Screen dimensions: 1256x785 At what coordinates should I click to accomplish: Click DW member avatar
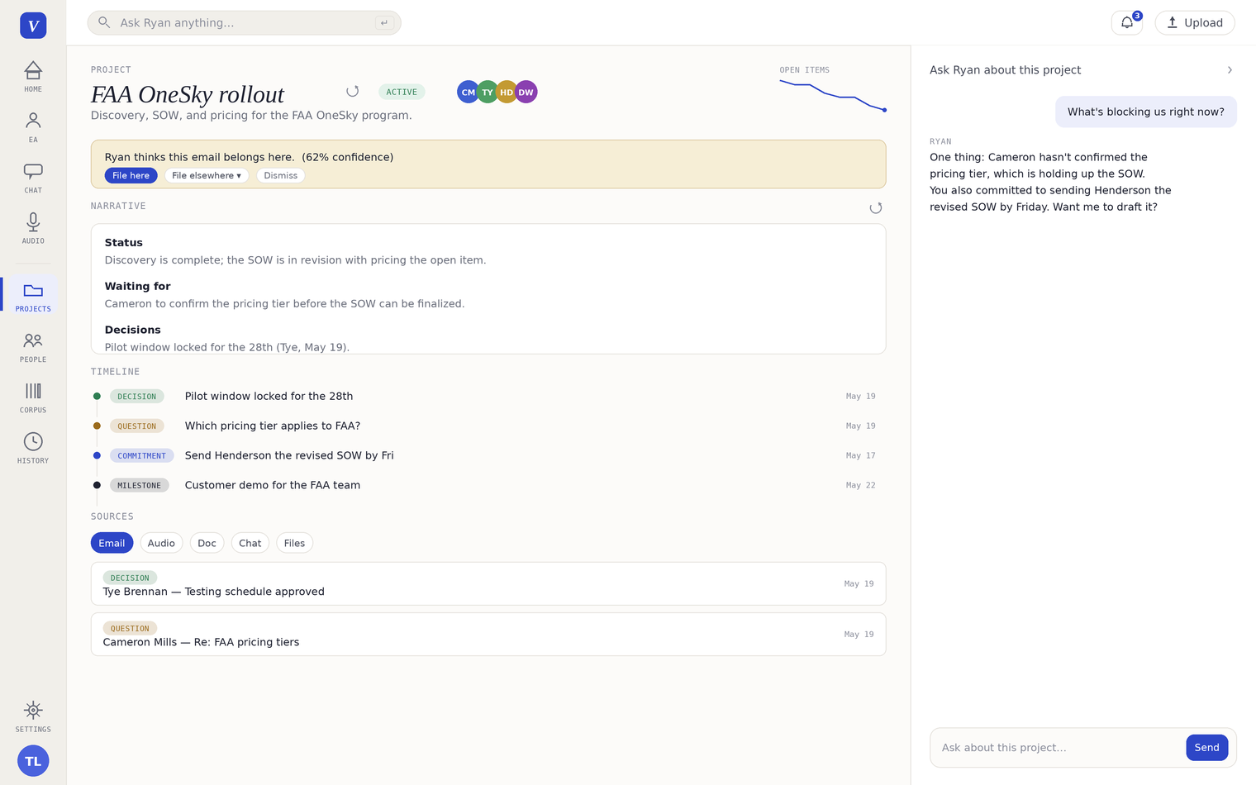coord(526,92)
